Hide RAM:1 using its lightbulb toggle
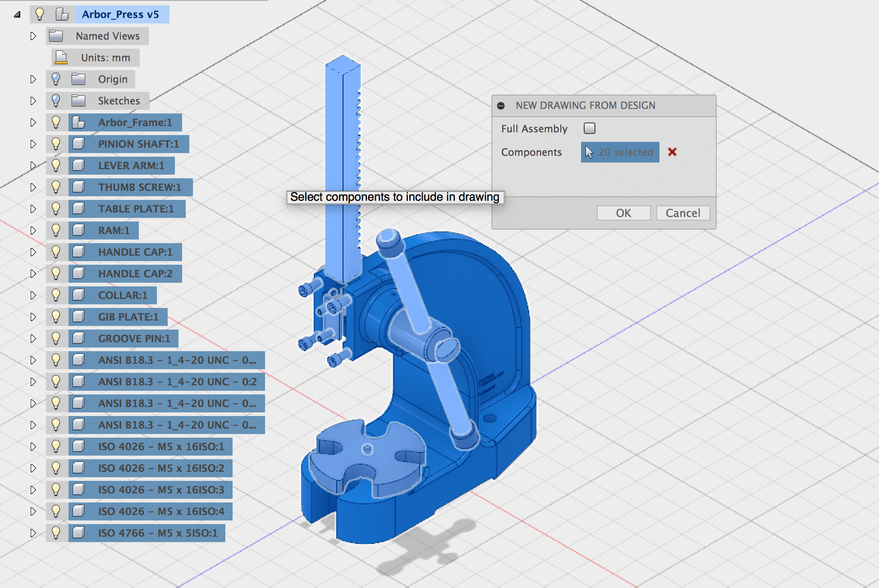The image size is (879, 588). 56,230
